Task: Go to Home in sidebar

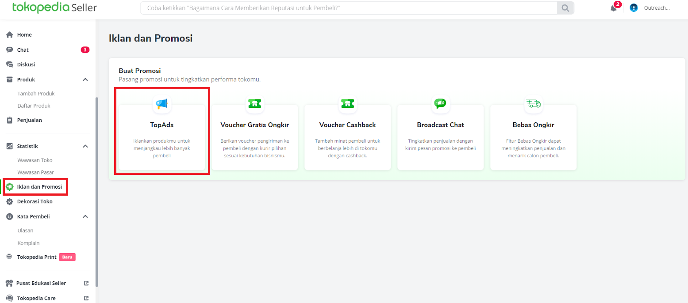Action: 24,34
